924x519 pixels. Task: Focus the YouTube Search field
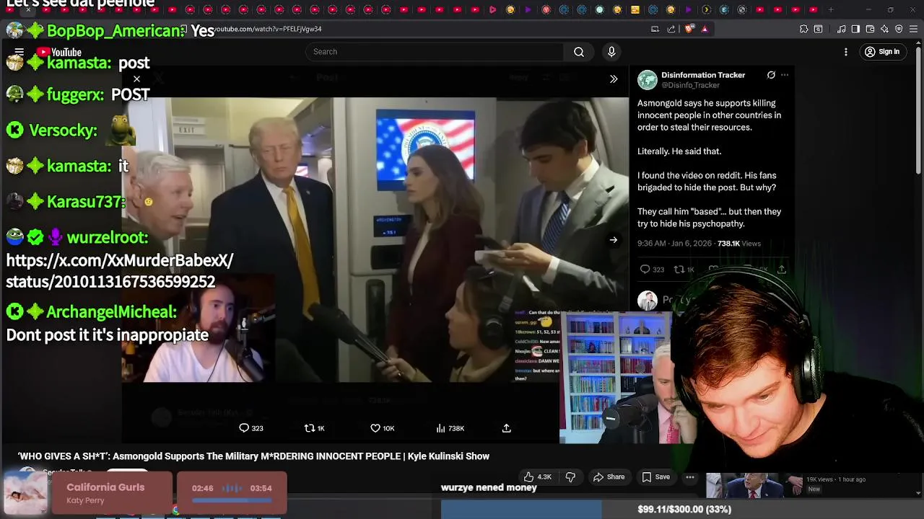tap(435, 52)
